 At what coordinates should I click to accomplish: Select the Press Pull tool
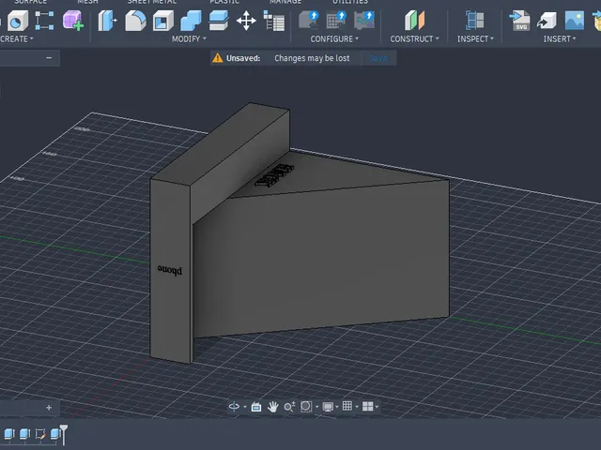coord(107,21)
